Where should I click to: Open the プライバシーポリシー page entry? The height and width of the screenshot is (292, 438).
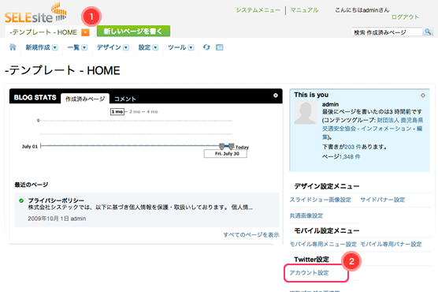point(56,200)
